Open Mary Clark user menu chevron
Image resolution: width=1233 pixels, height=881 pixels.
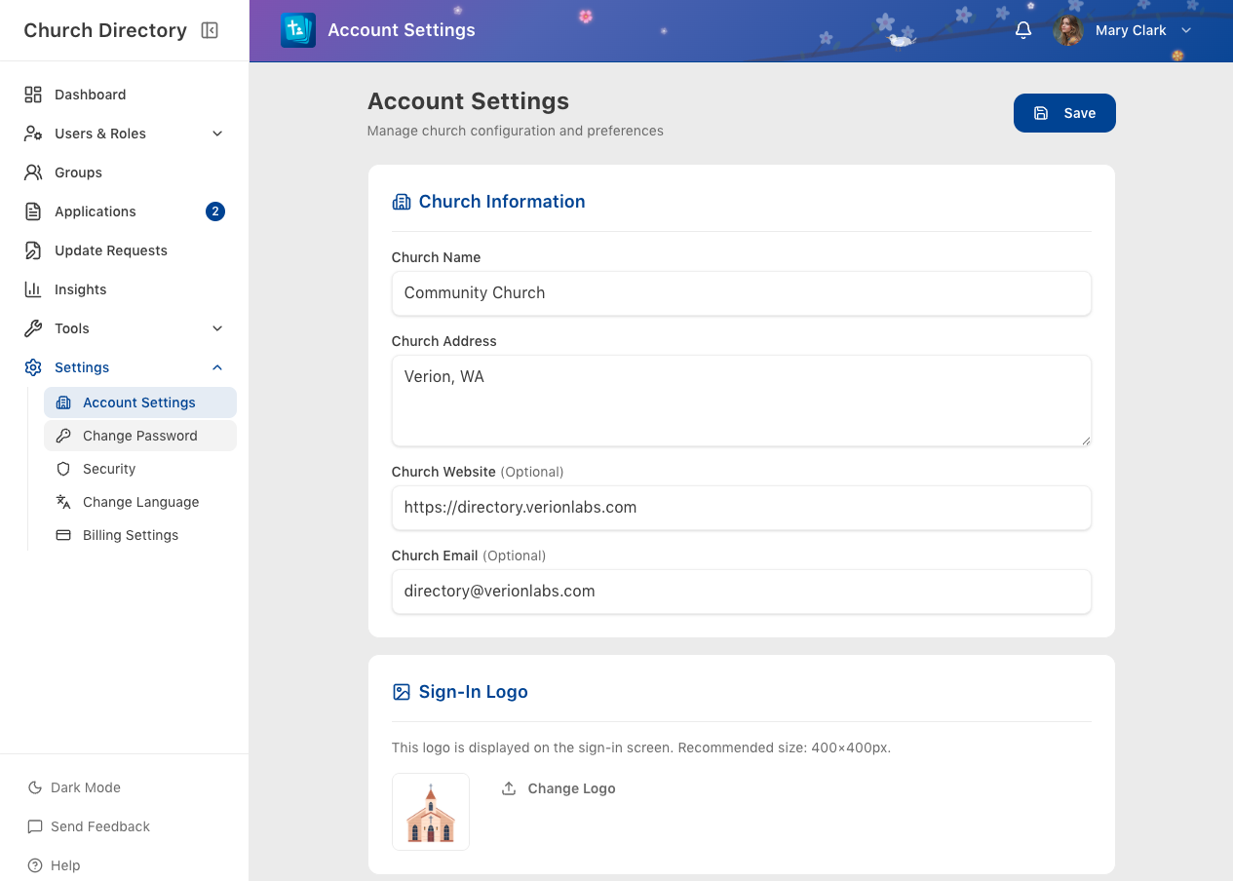pyautogui.click(x=1186, y=30)
